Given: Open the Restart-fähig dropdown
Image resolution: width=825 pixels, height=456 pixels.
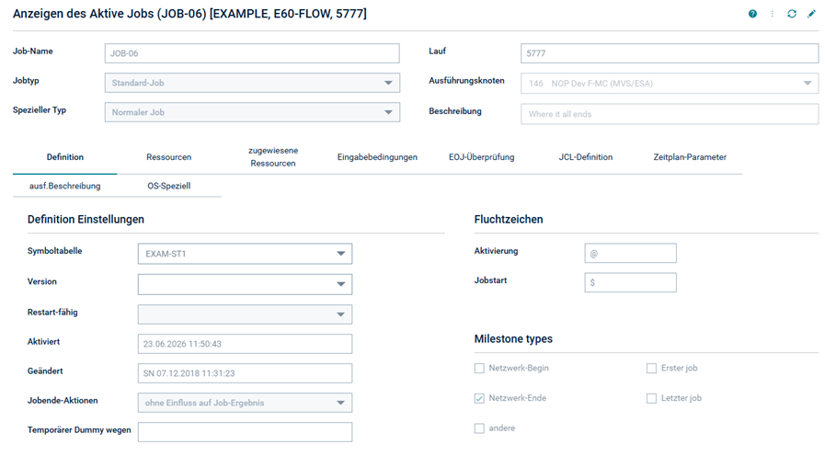Looking at the screenshot, I should (x=245, y=314).
